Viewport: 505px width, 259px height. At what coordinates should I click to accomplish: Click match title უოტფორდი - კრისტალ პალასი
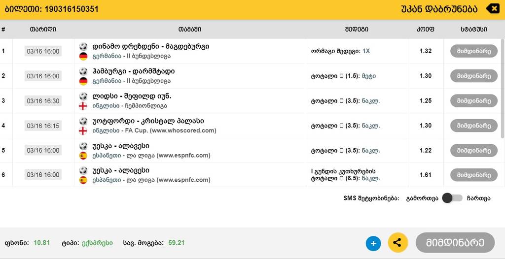click(148, 121)
